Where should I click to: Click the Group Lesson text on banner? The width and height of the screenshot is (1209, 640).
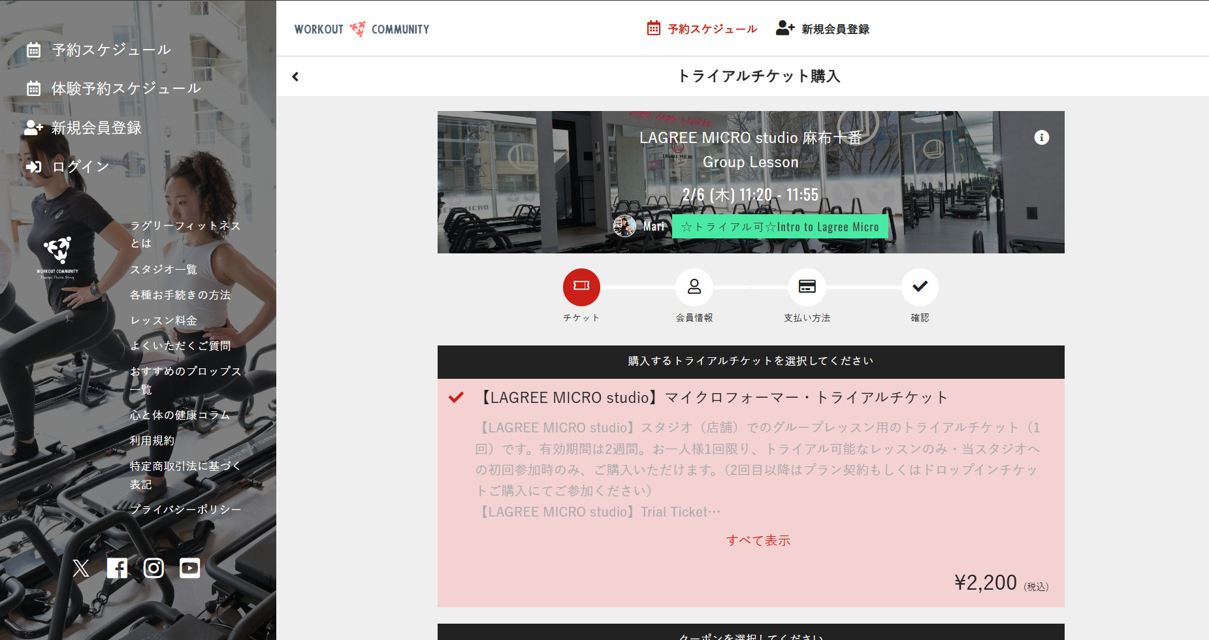click(750, 162)
